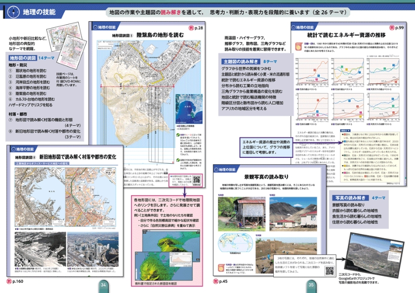415x293 pixels.
Task: Click the upper 3D elevation map in the pink box
Action: (x=171, y=241)
